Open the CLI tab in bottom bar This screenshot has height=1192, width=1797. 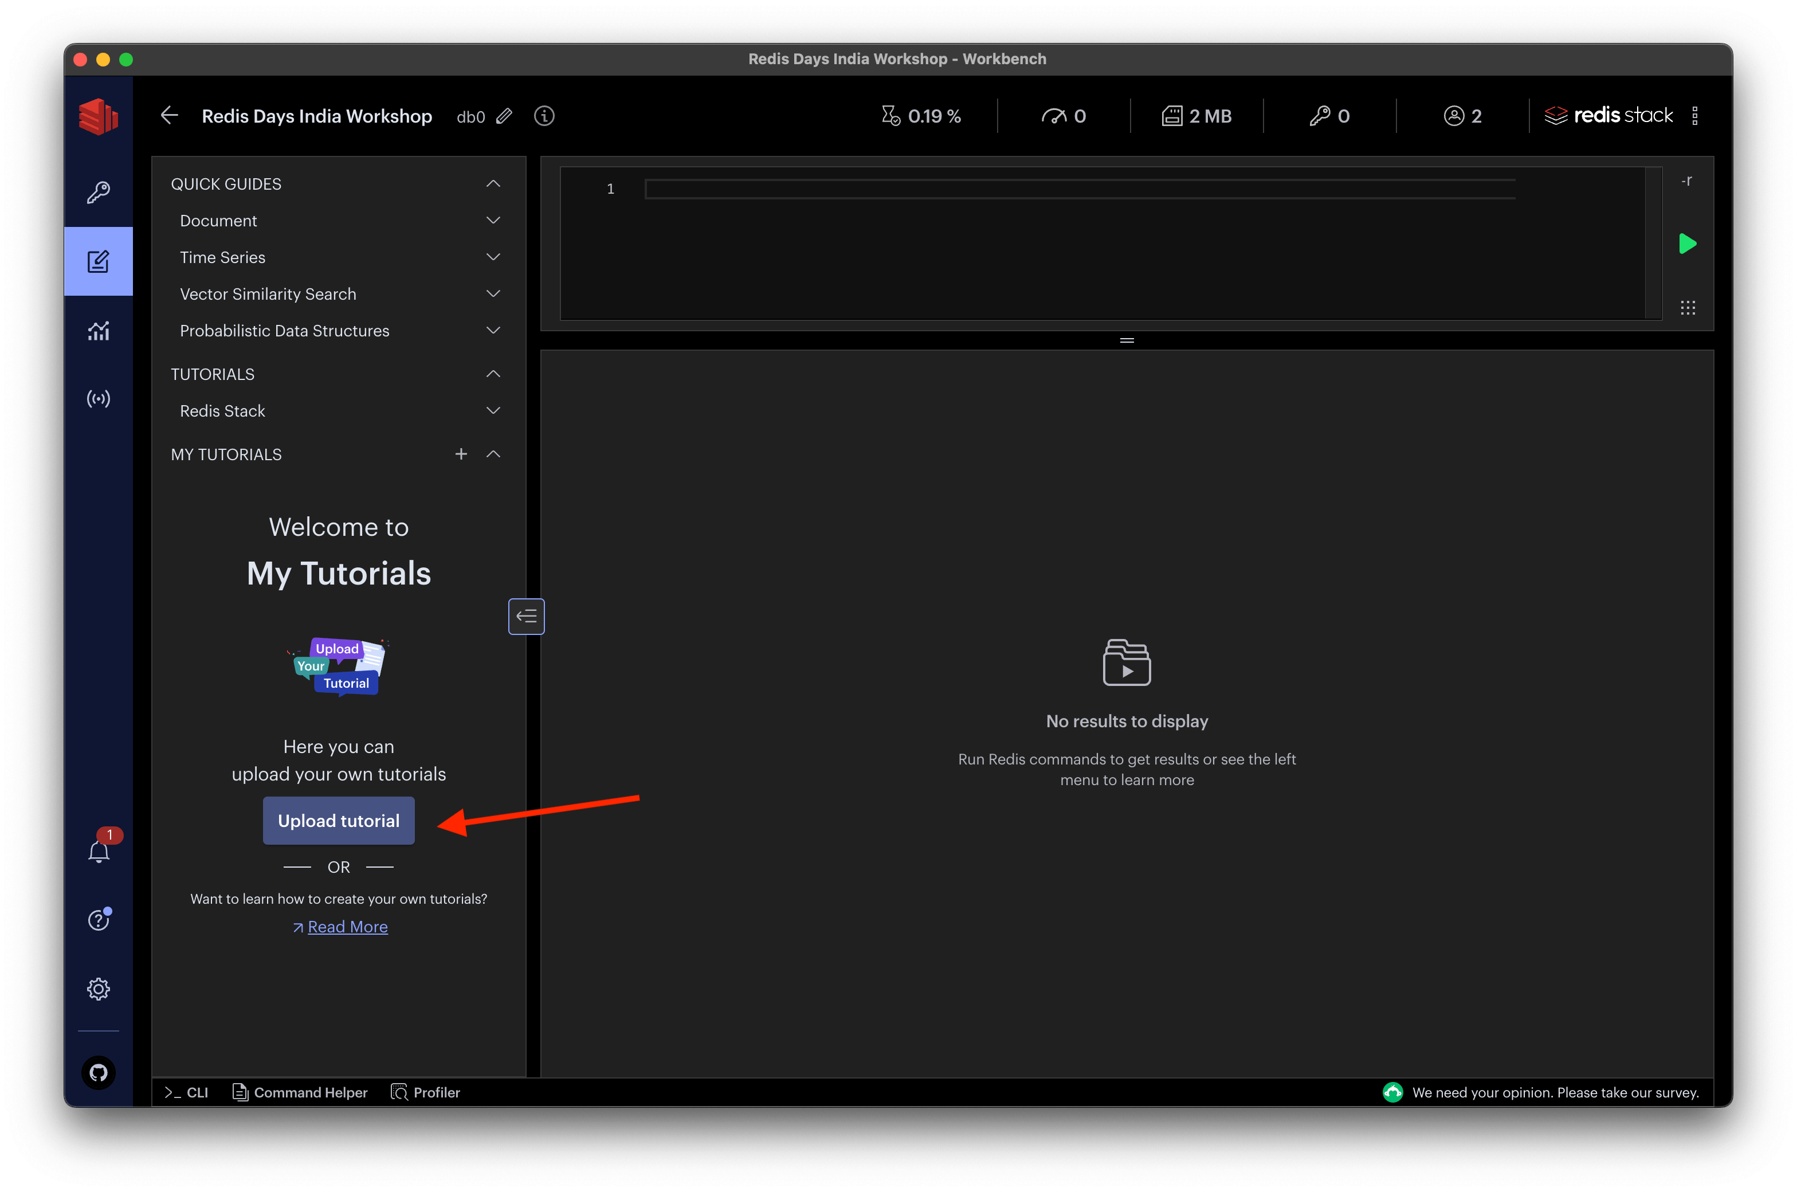[187, 1092]
